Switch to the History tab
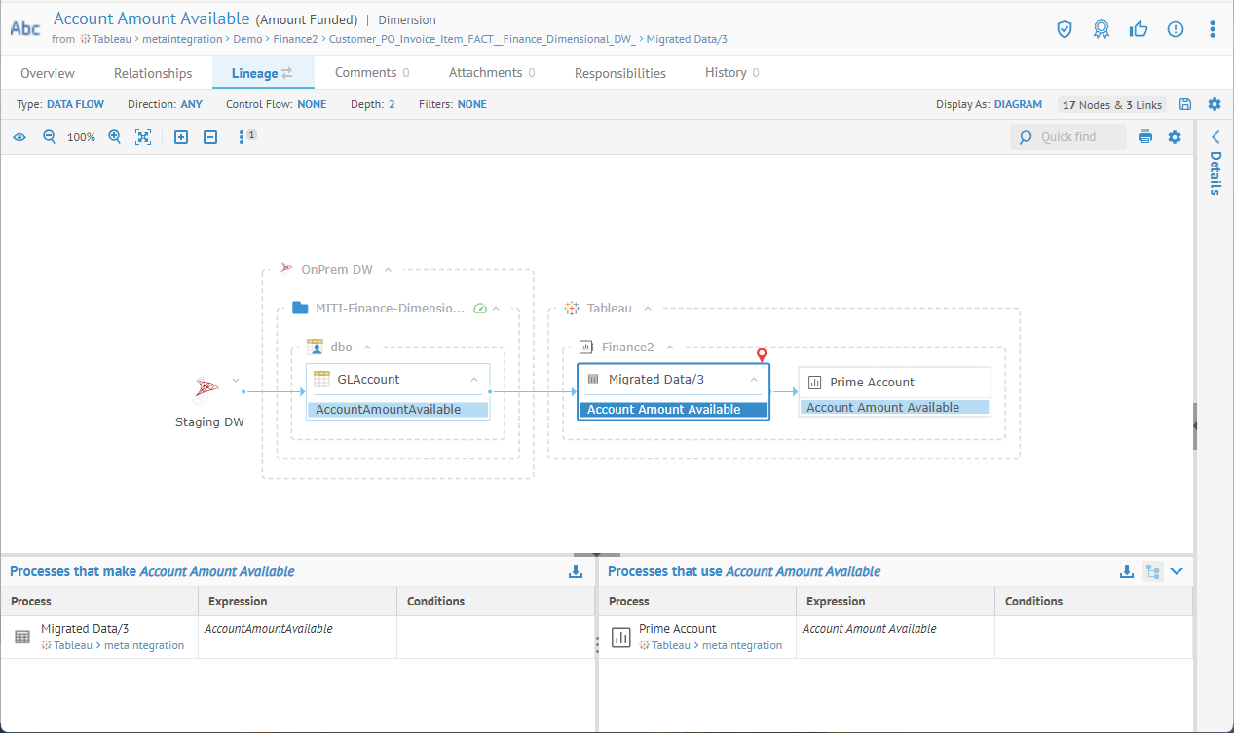 726,73
